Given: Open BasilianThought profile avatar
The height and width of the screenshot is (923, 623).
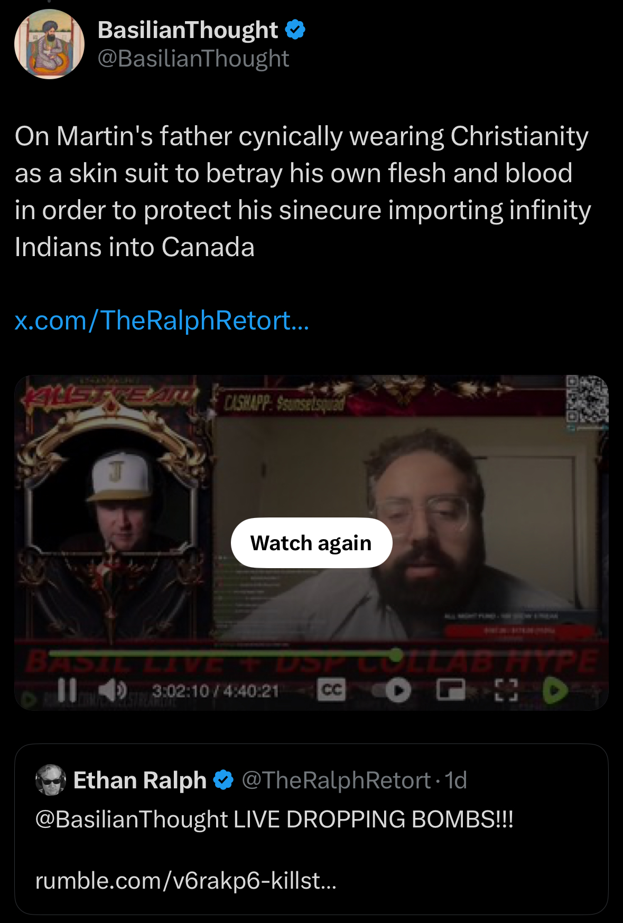Looking at the screenshot, I should [x=49, y=44].
